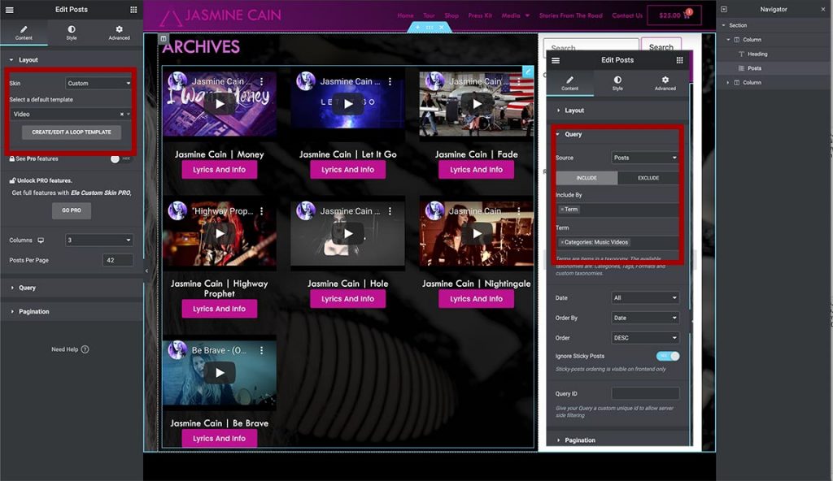The width and height of the screenshot is (833, 481).
Task: Open the default template dropdown showing Video
Action: click(x=70, y=114)
